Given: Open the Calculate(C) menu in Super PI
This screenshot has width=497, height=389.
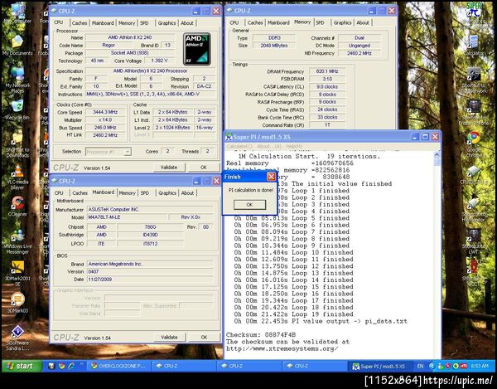Looking at the screenshot, I should point(239,146).
